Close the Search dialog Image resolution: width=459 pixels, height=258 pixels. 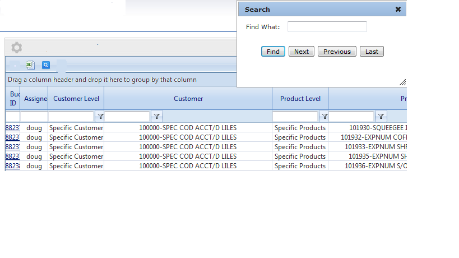[x=398, y=10]
